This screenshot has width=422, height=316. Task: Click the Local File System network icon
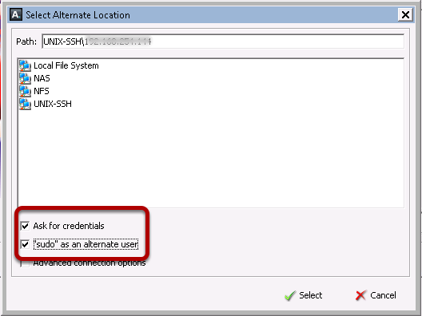click(x=25, y=65)
